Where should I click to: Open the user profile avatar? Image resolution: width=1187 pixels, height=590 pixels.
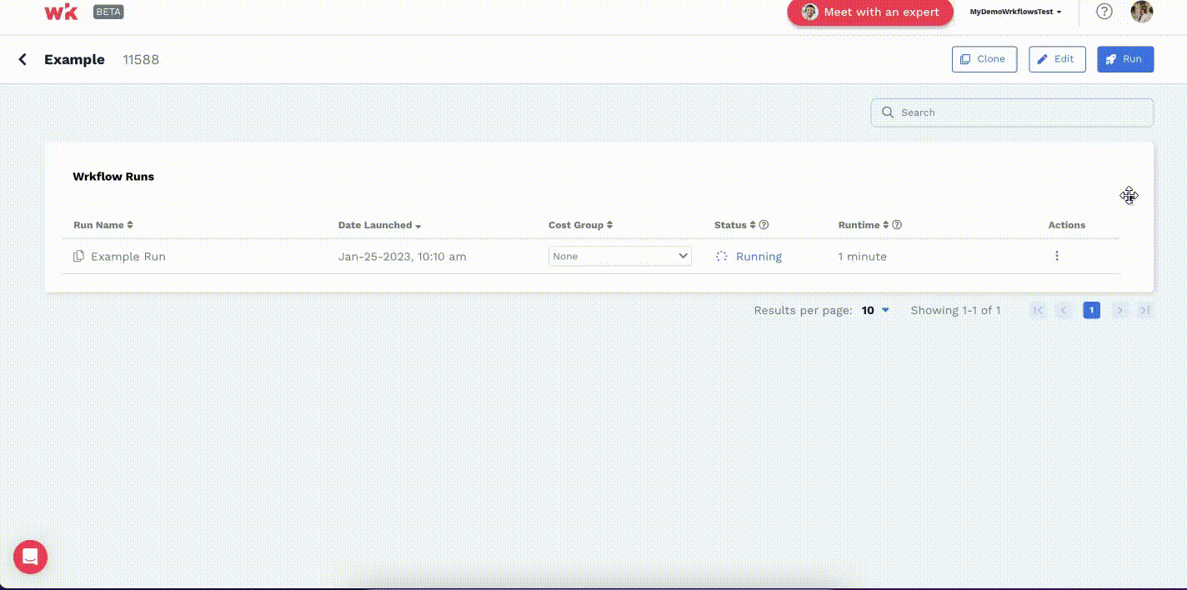(x=1141, y=12)
